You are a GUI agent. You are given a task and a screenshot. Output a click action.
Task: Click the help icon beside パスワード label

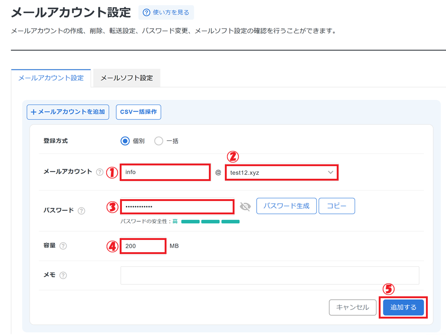tap(81, 211)
